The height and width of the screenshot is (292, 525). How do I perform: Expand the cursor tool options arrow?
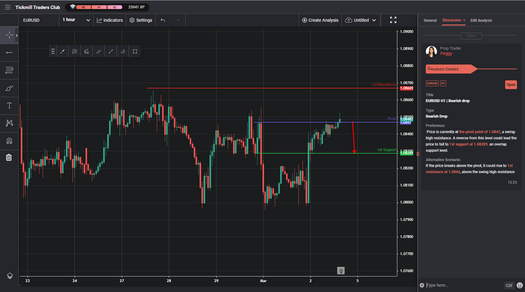(17, 35)
